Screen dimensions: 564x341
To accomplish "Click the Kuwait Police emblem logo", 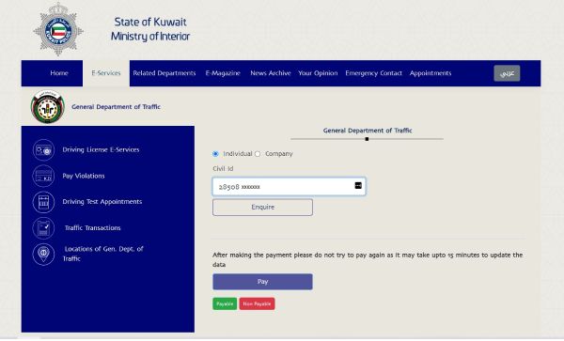I will 58,29.
